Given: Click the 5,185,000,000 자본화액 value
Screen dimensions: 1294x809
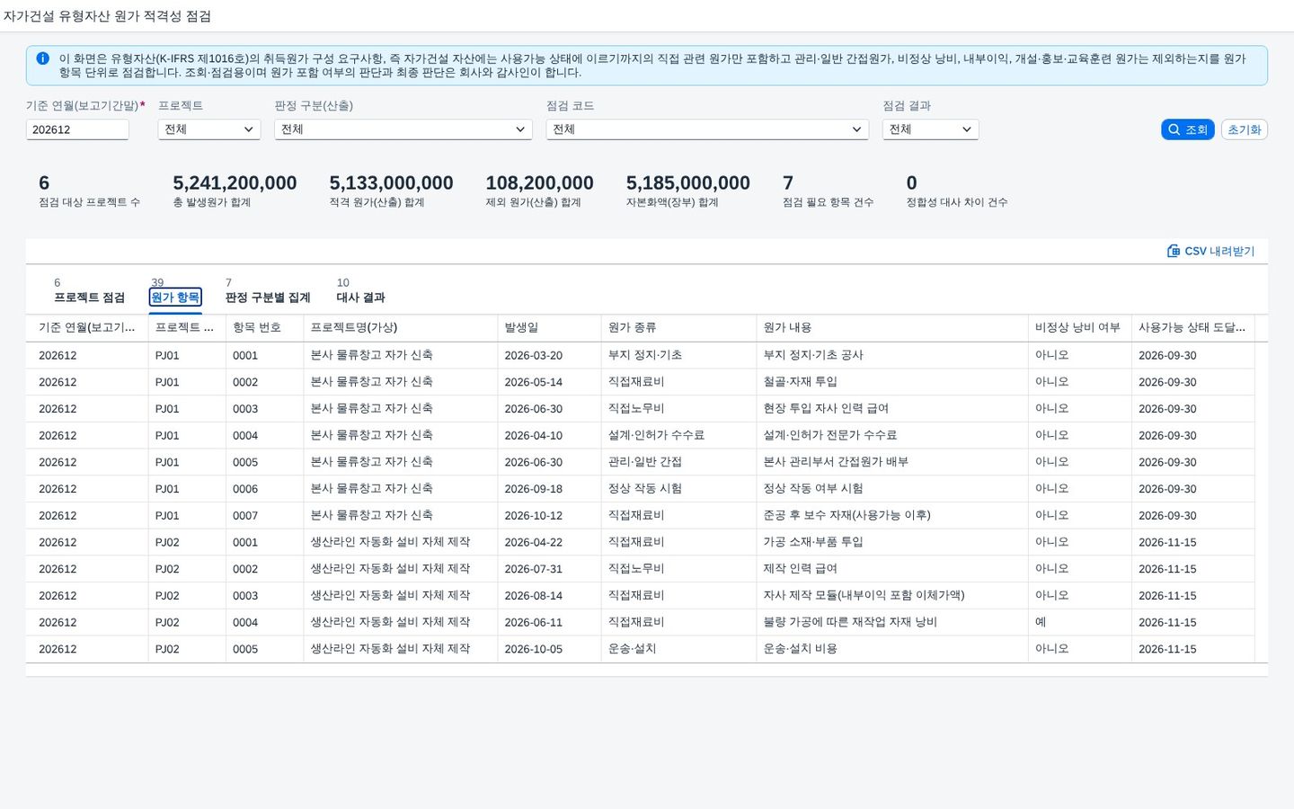Looking at the screenshot, I should point(688,183).
